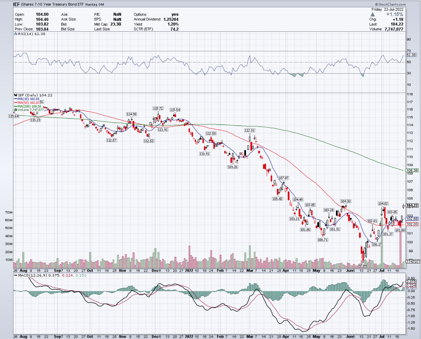Click the red 102.03 MA(50) axis tag

[x=412, y=224]
